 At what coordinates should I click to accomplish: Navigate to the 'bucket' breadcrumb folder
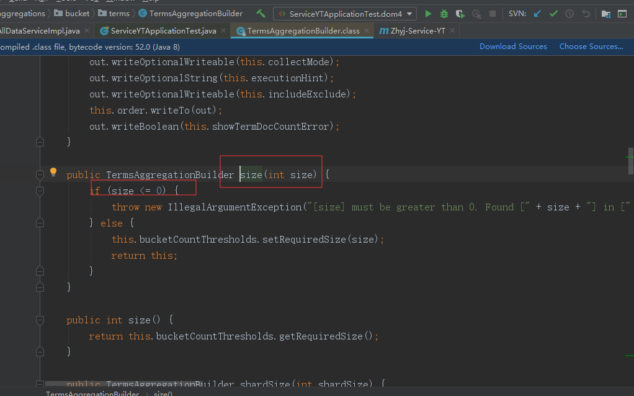[72, 14]
